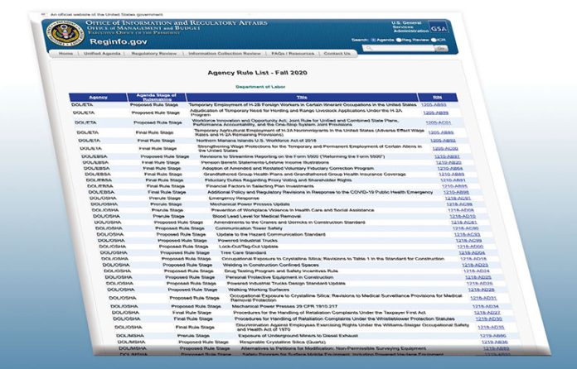577x369 pixels.
Task: Select the 'Walking Working Surfaces' title cell
Action: [x=259, y=290]
